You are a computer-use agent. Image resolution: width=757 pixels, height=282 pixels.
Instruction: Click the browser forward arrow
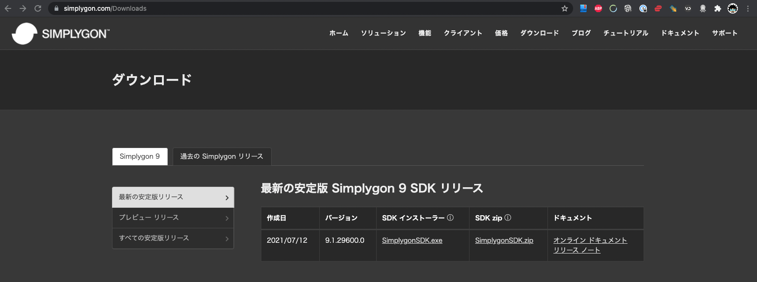click(23, 8)
